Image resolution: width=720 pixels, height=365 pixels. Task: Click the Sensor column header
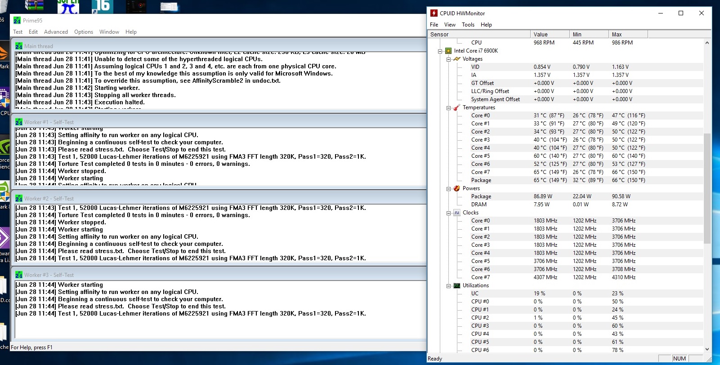pyautogui.click(x=479, y=34)
